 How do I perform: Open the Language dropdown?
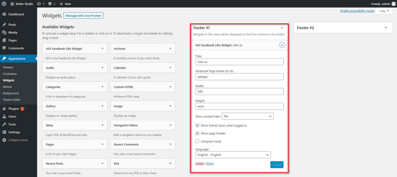point(233,155)
